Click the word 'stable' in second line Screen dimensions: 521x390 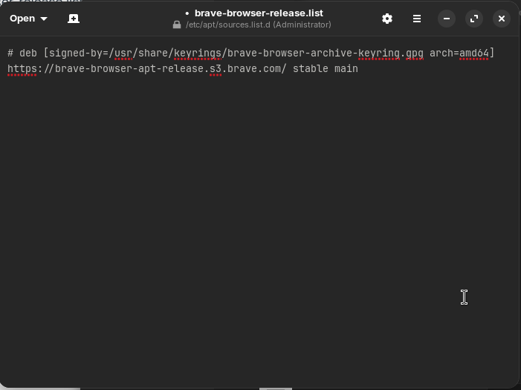(311, 69)
